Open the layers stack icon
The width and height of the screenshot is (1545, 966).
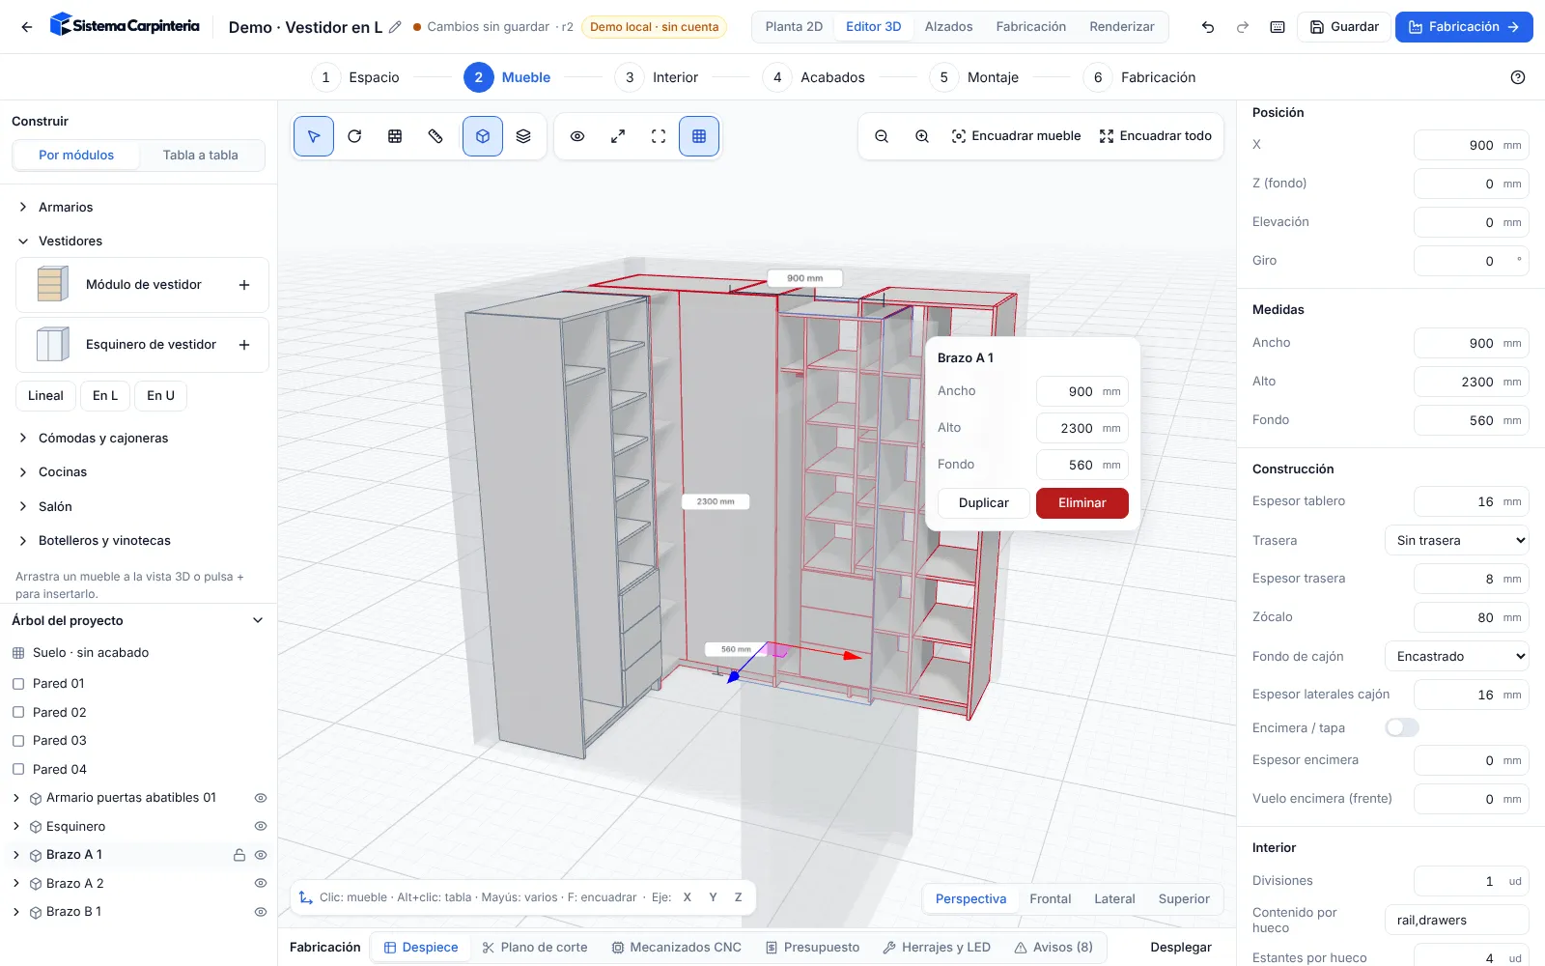point(523,136)
